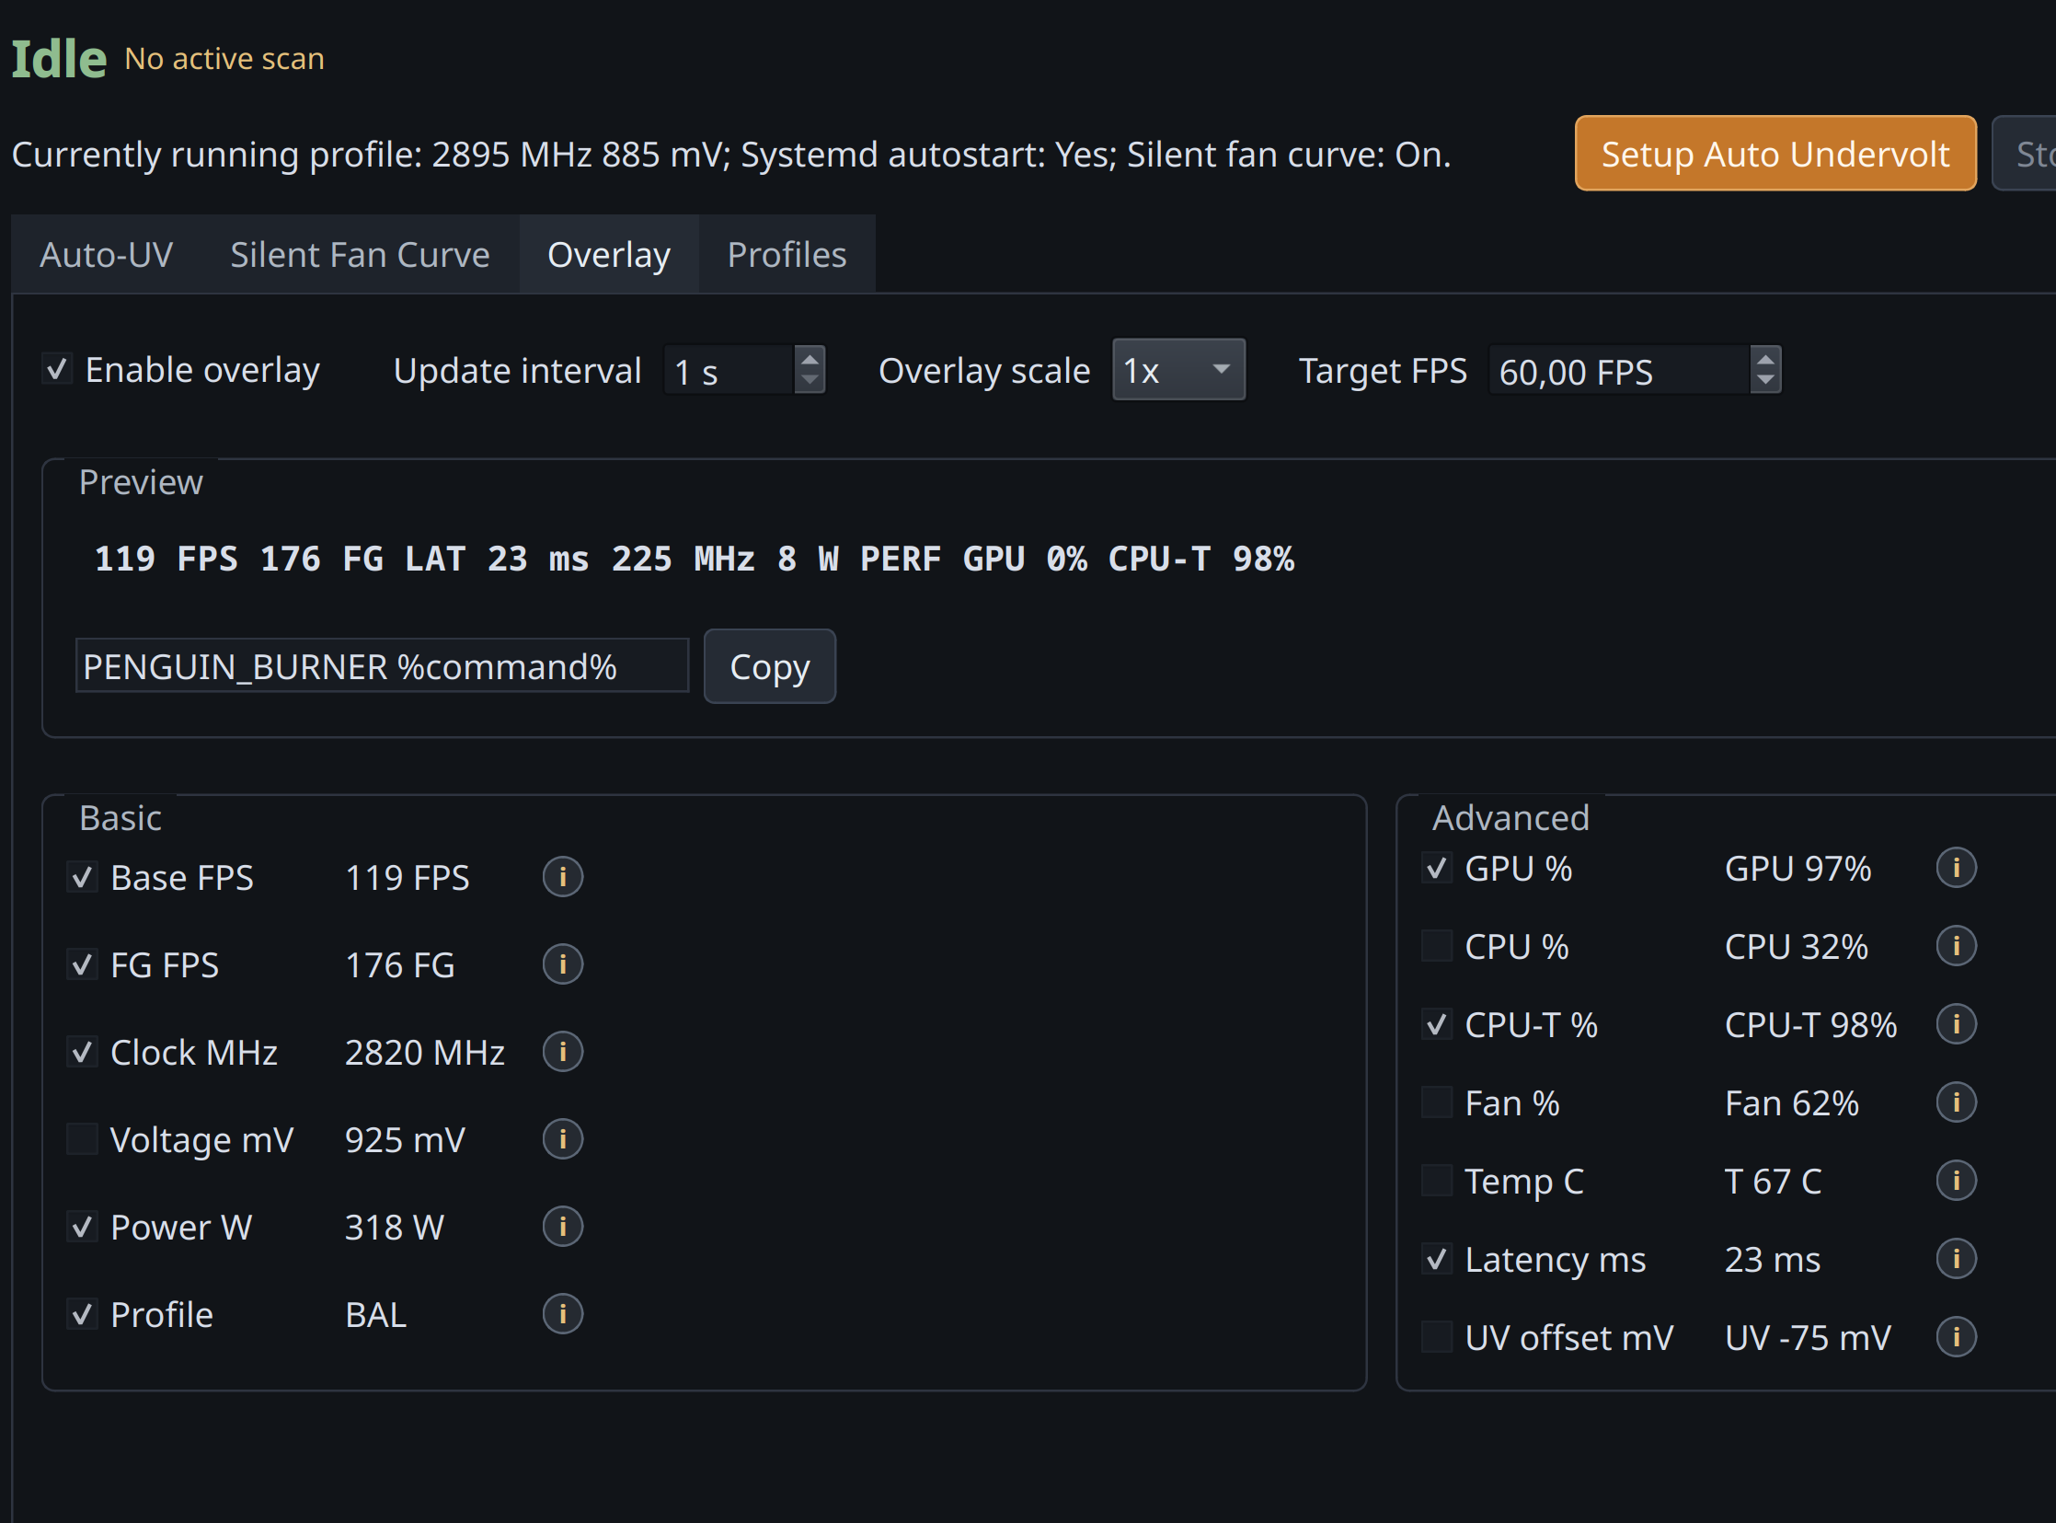Uncheck the Latency ms checkbox
The image size is (2056, 1523).
tap(1437, 1259)
